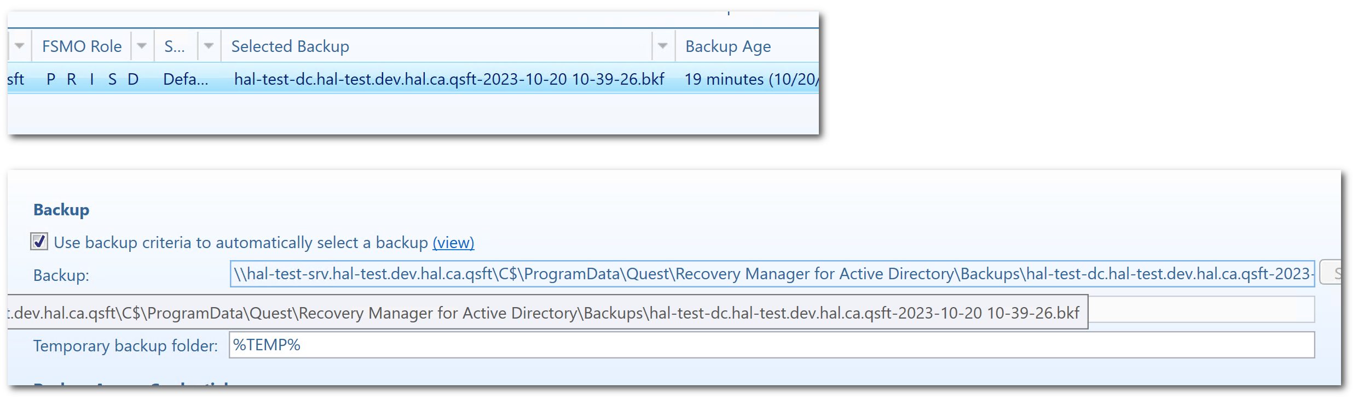Screen dimensions: 1358x400
Task: Open the FSMO Role column filter dropdown
Action: tap(142, 46)
